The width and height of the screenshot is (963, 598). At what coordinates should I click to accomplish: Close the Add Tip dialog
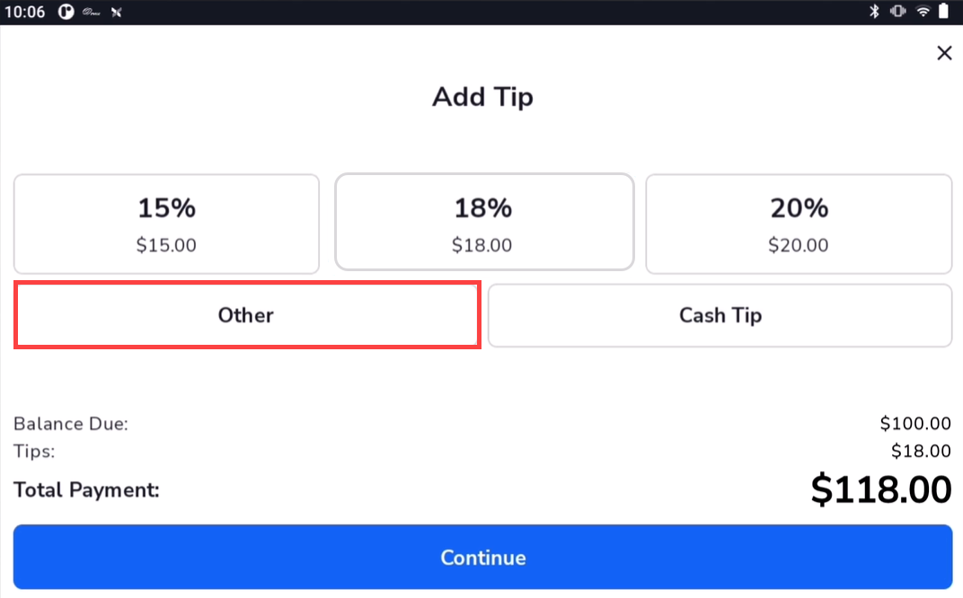point(944,53)
